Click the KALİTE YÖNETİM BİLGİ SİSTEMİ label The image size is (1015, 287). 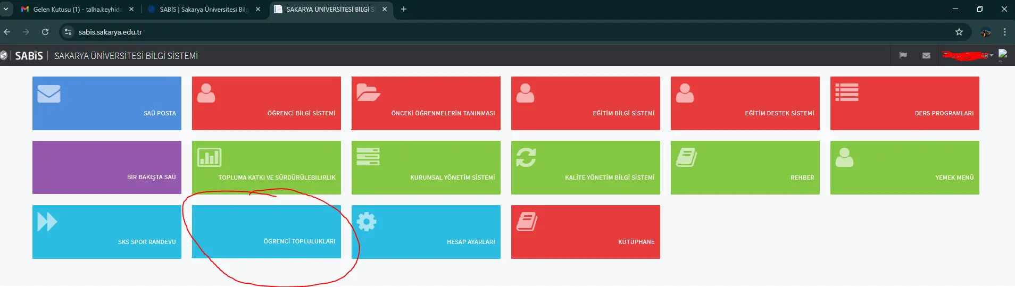tap(610, 178)
